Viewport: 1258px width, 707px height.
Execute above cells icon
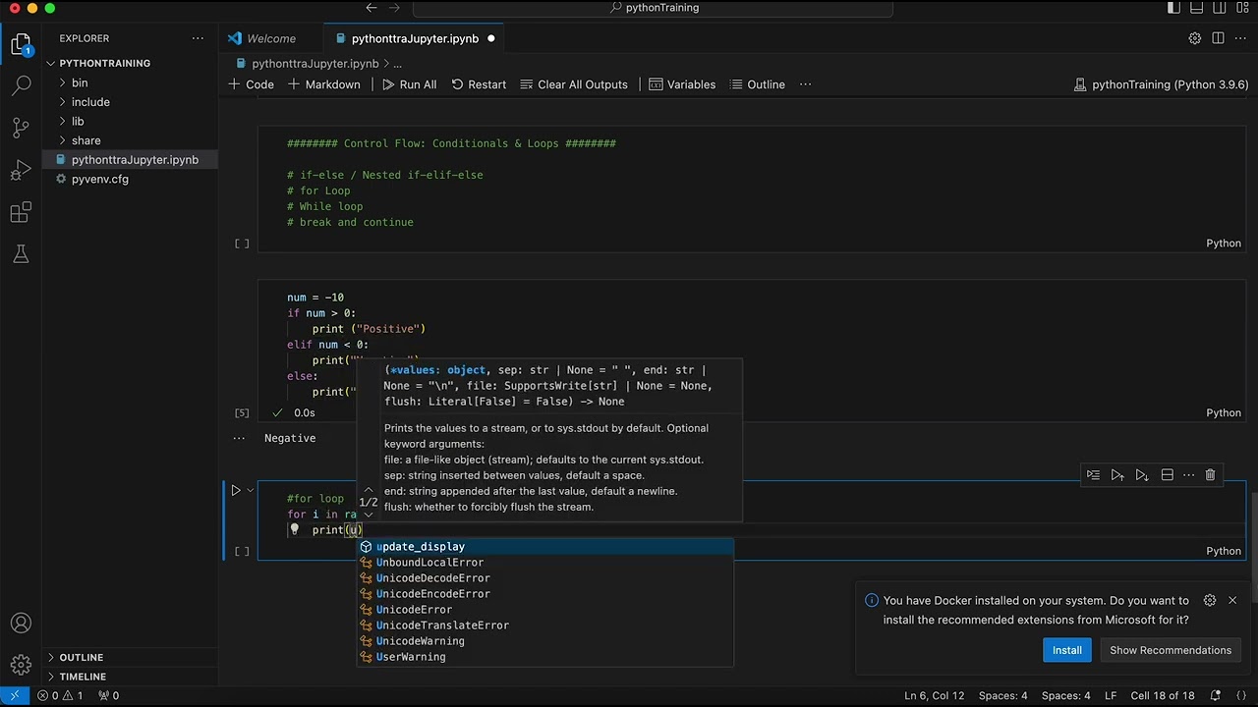1117,475
